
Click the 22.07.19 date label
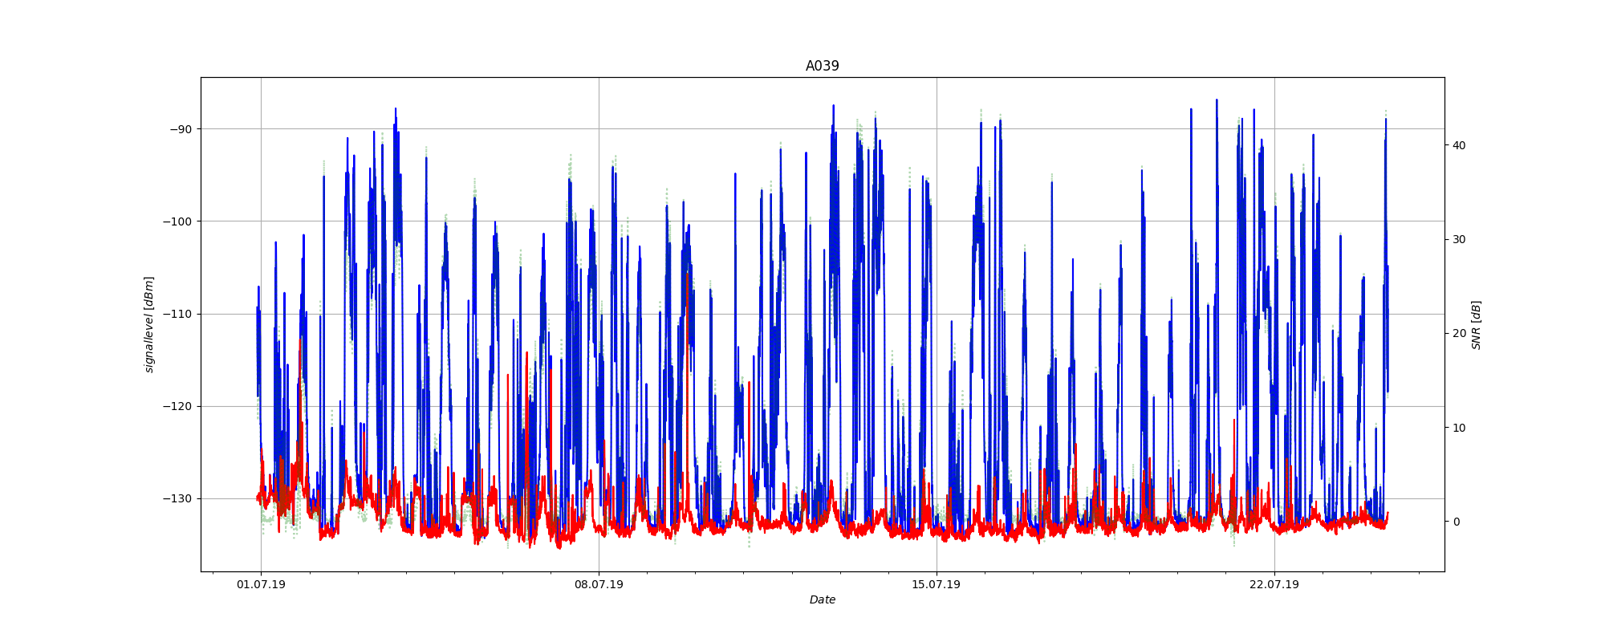click(1274, 584)
